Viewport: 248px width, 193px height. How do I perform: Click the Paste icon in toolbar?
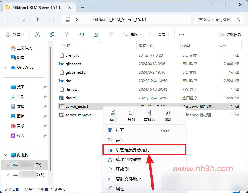(x=67, y=34)
